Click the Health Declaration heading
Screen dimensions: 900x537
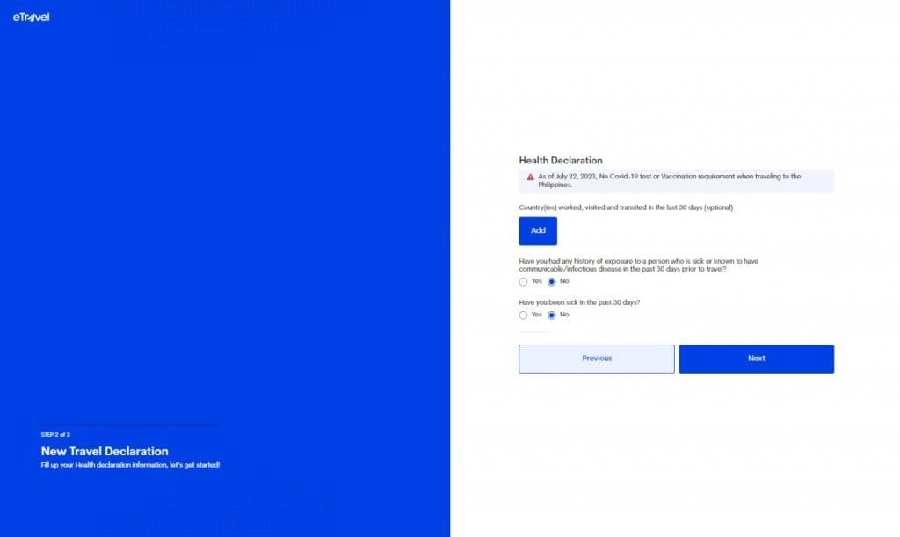tap(560, 161)
